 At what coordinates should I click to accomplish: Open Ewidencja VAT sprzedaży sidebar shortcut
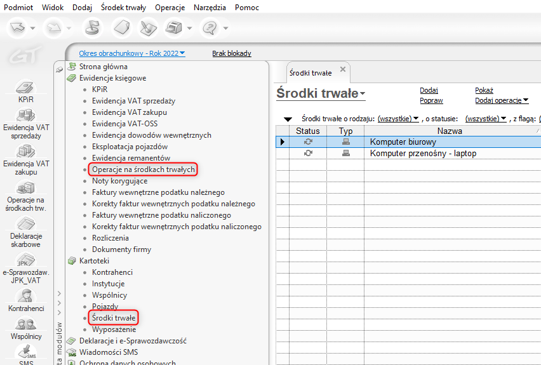(27, 124)
